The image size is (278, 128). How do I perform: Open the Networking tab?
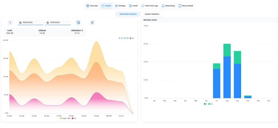click(168, 6)
